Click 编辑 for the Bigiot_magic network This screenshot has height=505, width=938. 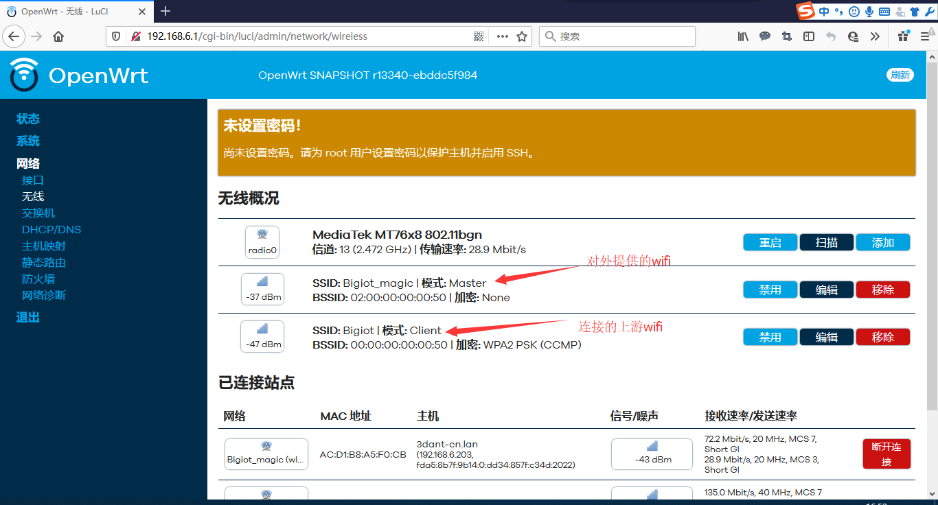coord(826,290)
